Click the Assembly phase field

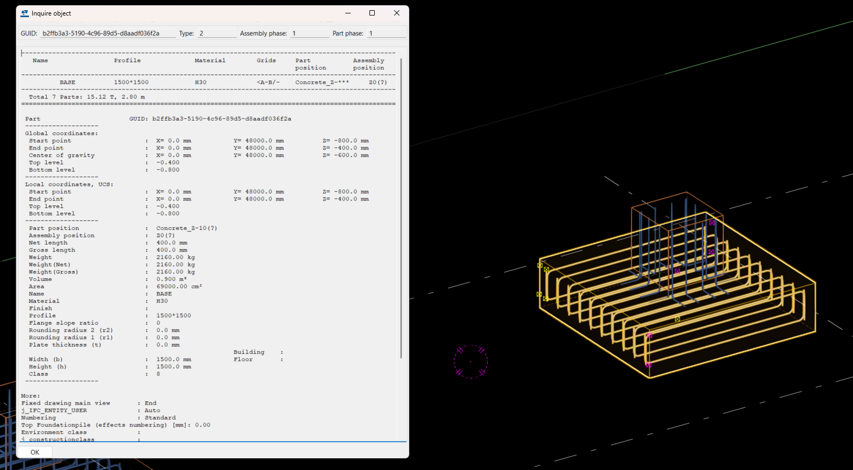pyautogui.click(x=309, y=33)
